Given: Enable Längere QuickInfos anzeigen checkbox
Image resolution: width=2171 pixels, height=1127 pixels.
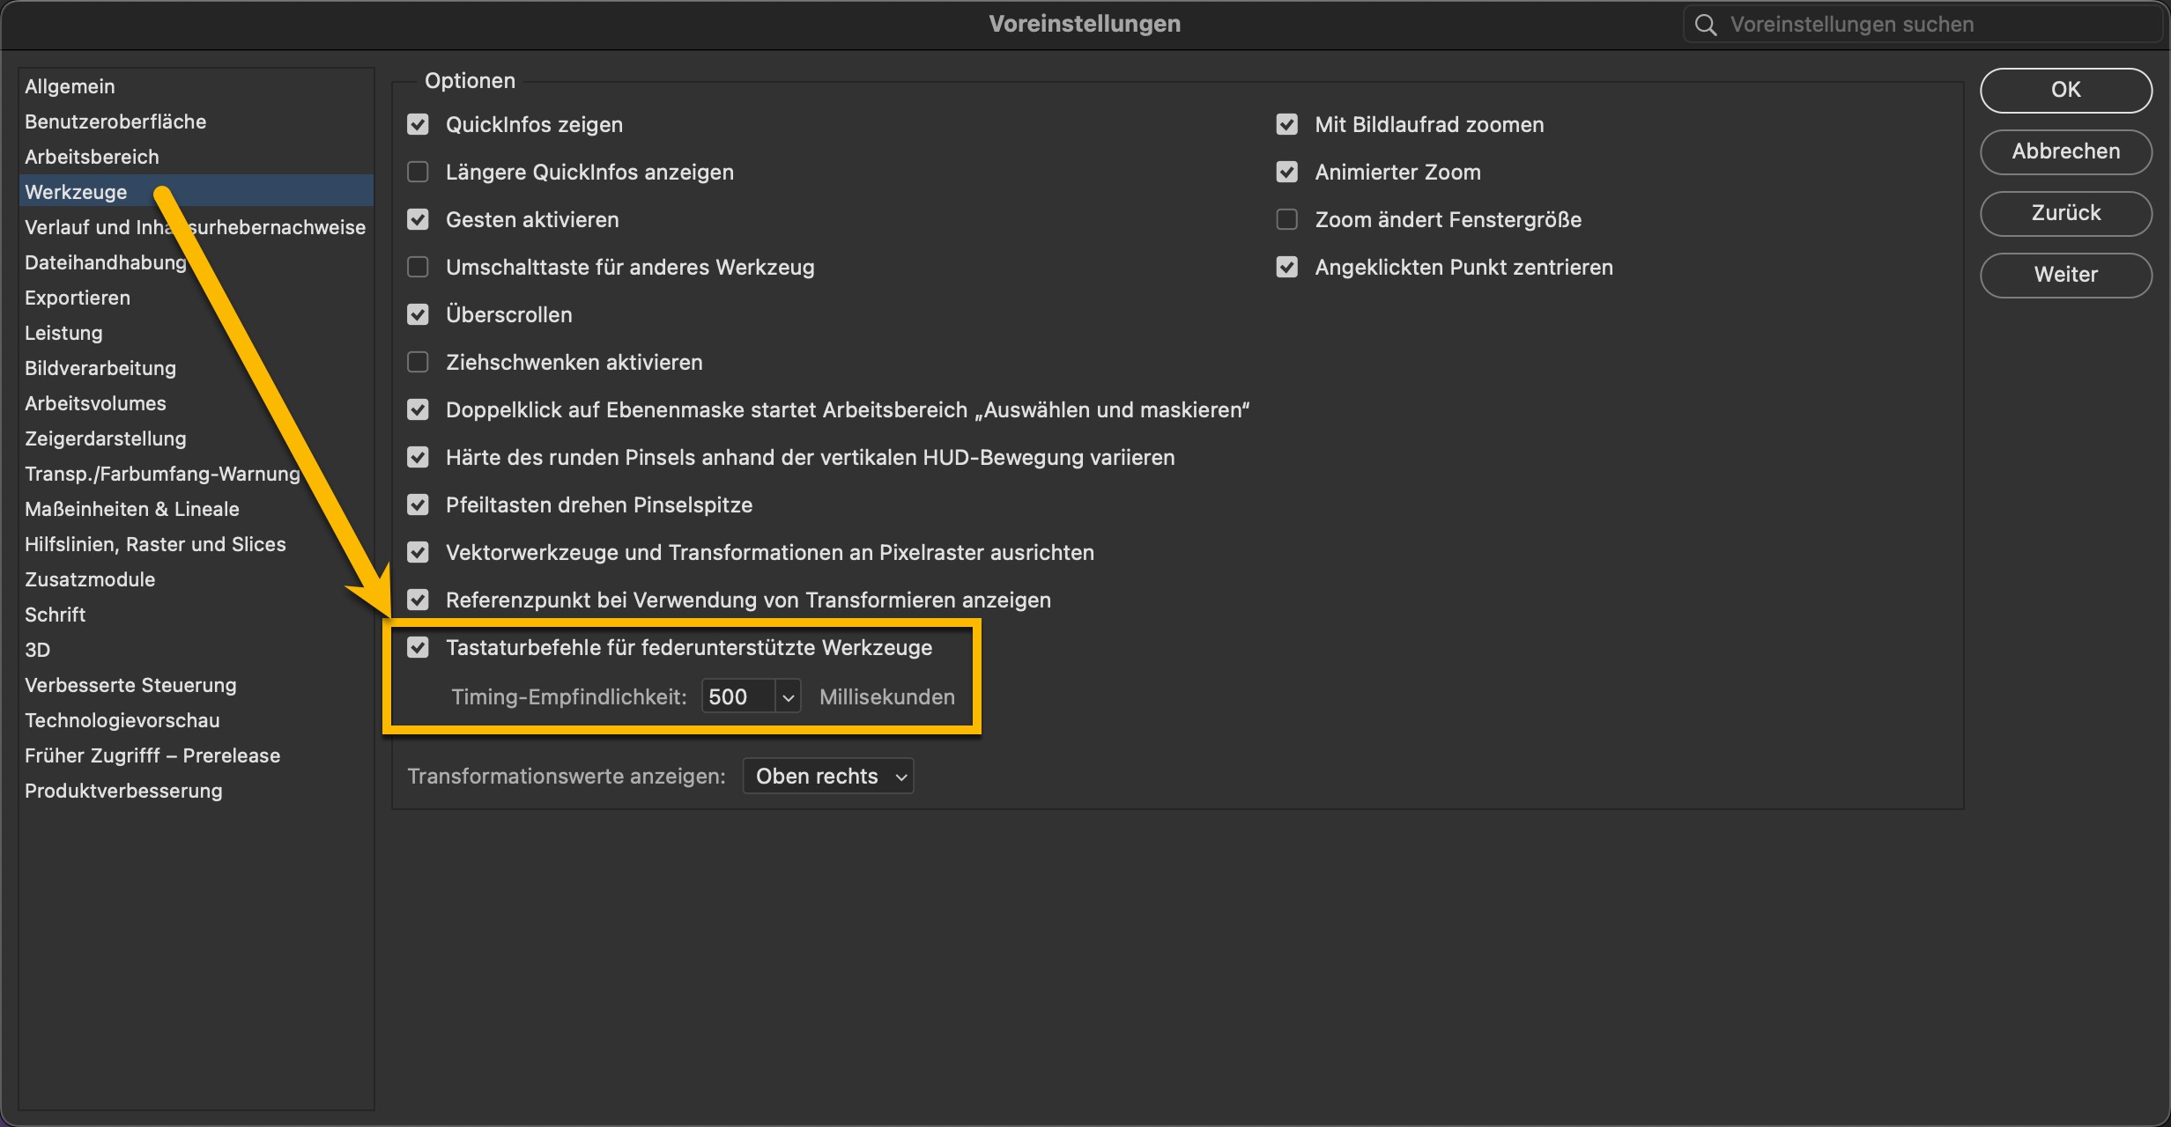Looking at the screenshot, I should 418,172.
